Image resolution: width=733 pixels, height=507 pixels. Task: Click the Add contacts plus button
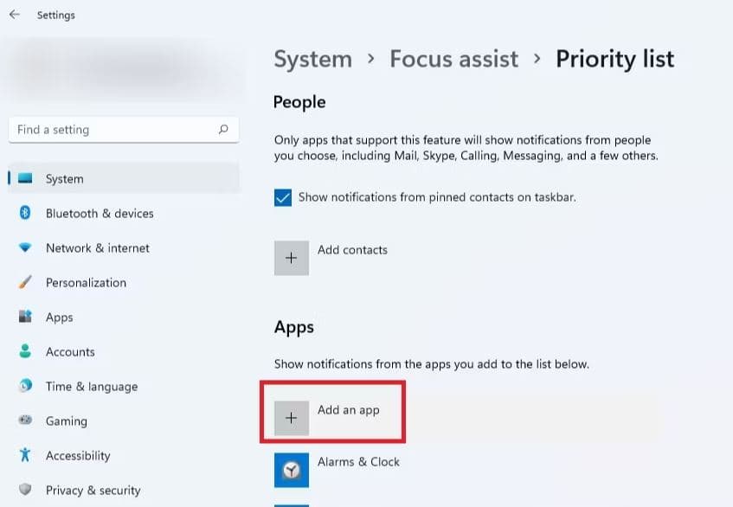click(x=292, y=258)
